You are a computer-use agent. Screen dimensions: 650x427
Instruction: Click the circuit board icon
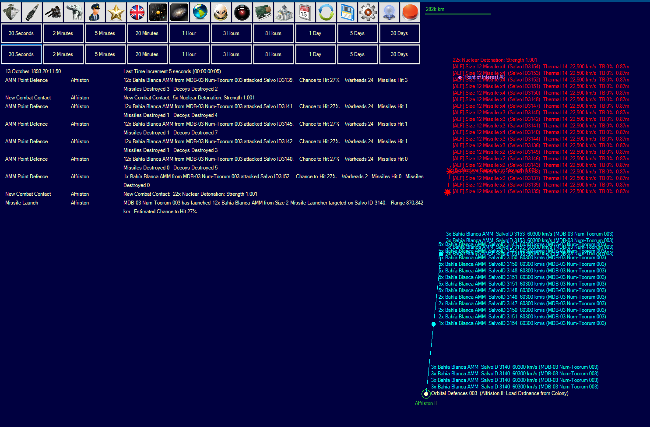pyautogui.click(x=263, y=12)
